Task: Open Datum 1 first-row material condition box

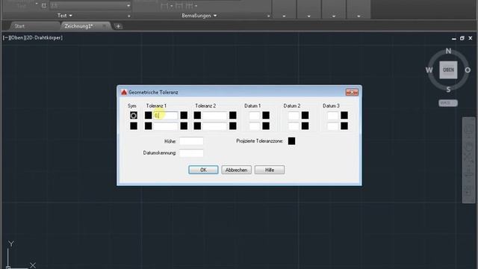Action: coord(266,115)
